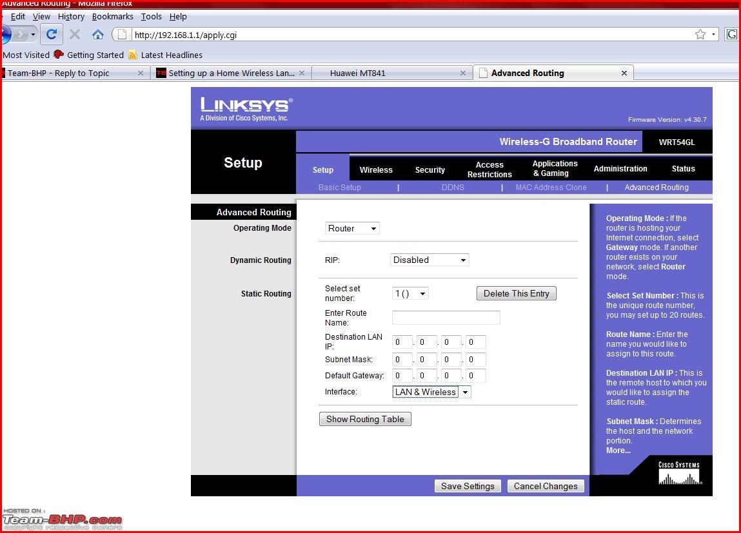Image resolution: width=741 pixels, height=533 pixels.
Task: Open Most Visited bookmarks folder
Action: click(26, 55)
